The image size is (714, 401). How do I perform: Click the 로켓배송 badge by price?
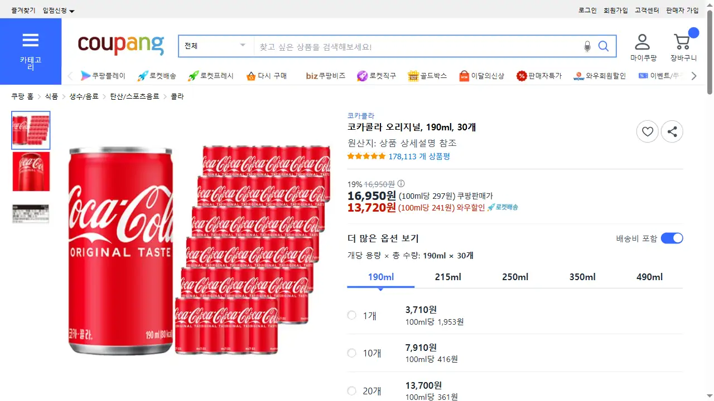tap(503, 207)
